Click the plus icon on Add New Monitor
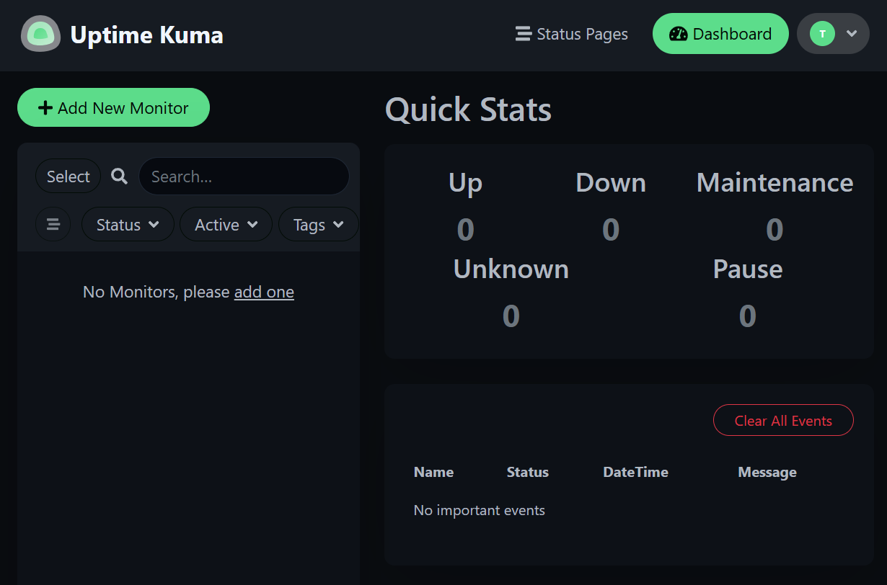Screen dimensions: 887x585 coord(45,108)
